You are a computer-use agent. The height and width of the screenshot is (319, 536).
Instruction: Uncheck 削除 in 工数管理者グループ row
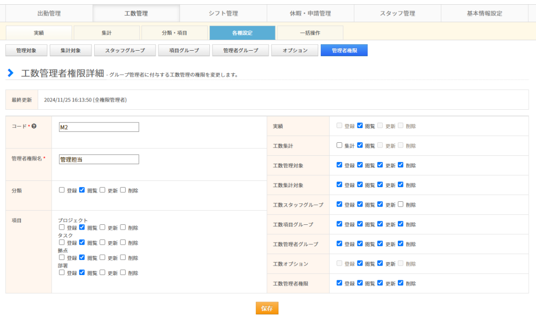pyautogui.click(x=400, y=244)
